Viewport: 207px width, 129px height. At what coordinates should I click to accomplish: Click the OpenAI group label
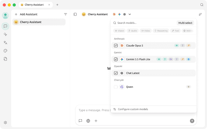click(118, 66)
